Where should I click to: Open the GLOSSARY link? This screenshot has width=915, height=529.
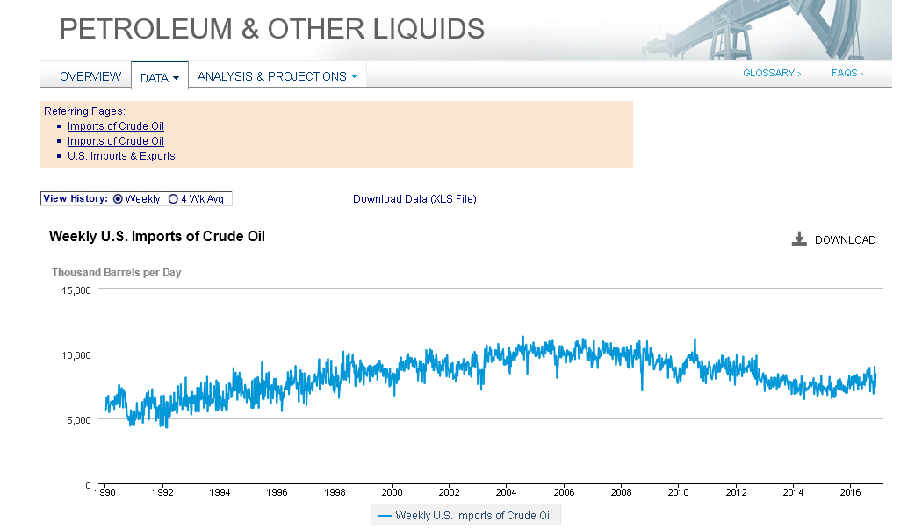click(x=772, y=73)
